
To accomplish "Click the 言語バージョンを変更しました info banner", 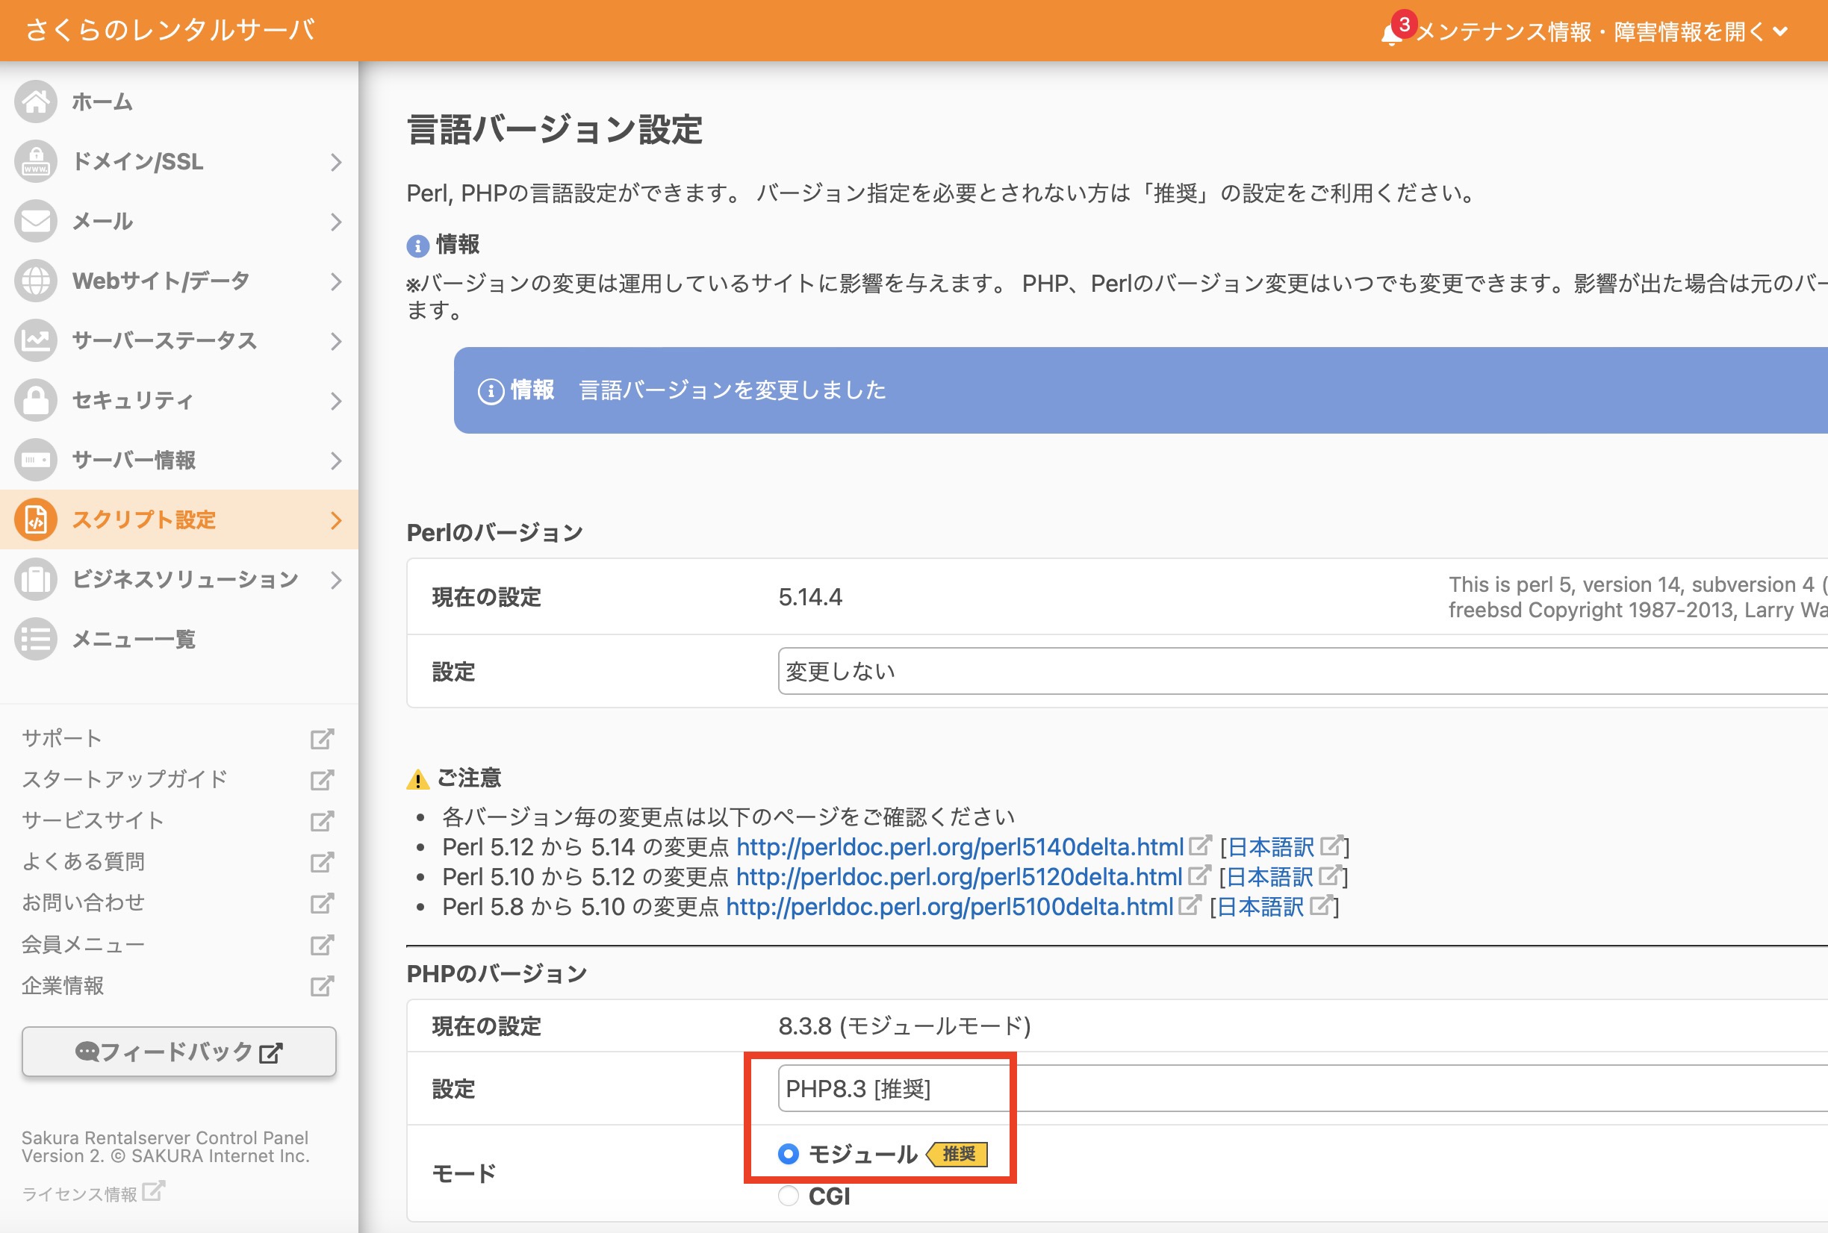I will point(1140,390).
